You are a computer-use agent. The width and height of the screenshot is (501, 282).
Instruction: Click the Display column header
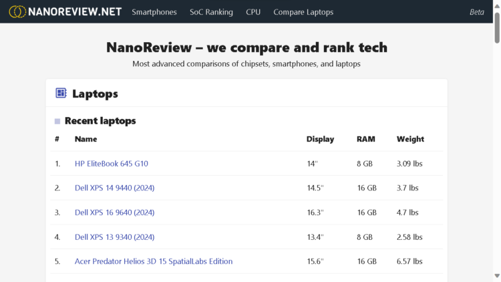[320, 139]
